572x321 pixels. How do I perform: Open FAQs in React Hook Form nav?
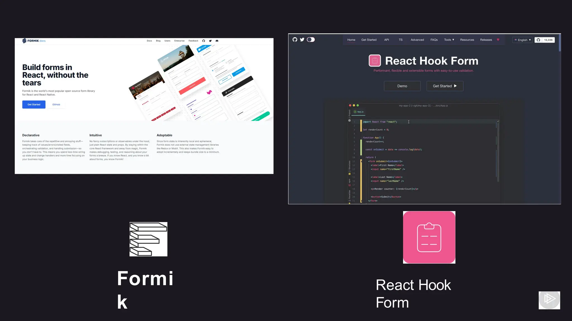pyautogui.click(x=434, y=40)
